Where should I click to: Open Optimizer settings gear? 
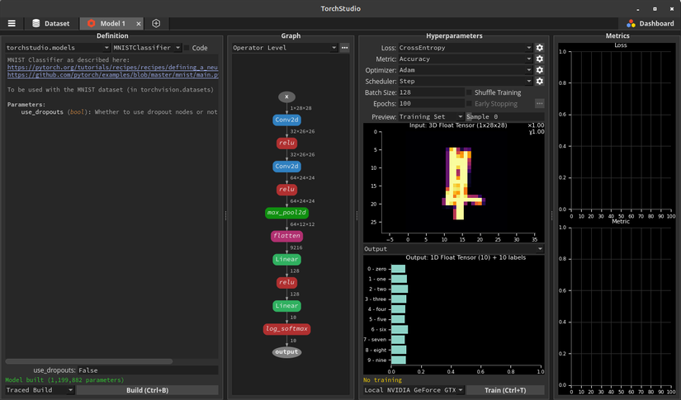point(539,71)
